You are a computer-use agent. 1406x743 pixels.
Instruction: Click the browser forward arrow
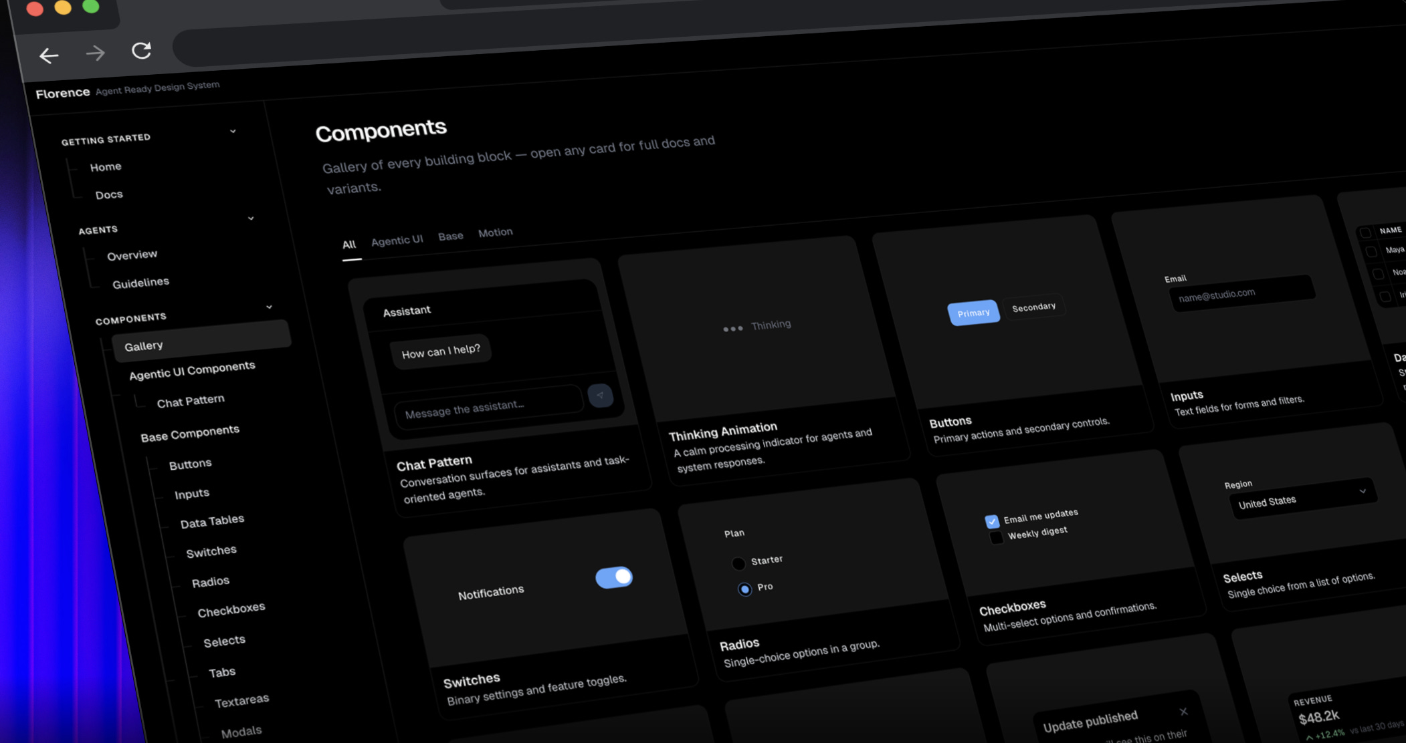tap(96, 53)
